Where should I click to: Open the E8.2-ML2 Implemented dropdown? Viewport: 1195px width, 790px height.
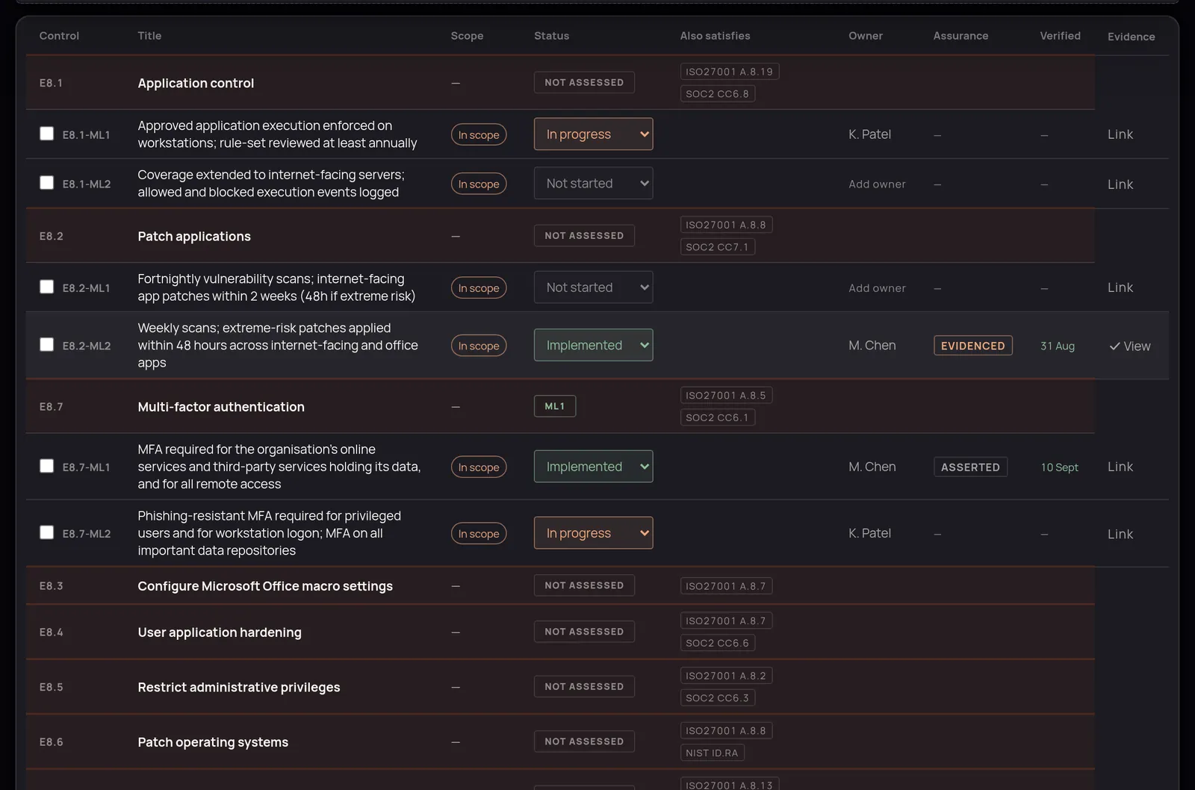tap(593, 345)
